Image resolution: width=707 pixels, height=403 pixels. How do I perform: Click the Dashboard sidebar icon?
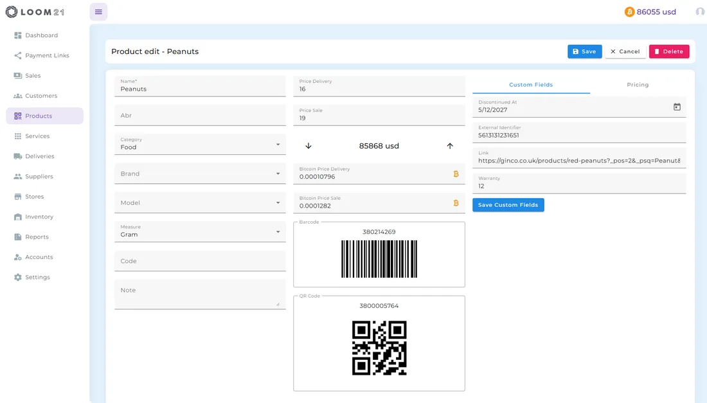pos(18,35)
